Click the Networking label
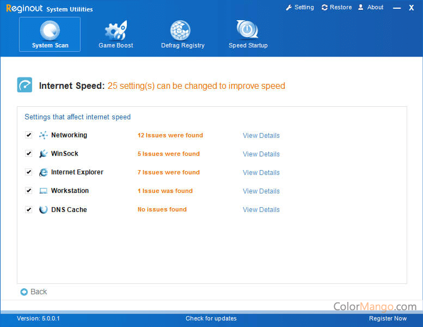 69,135
